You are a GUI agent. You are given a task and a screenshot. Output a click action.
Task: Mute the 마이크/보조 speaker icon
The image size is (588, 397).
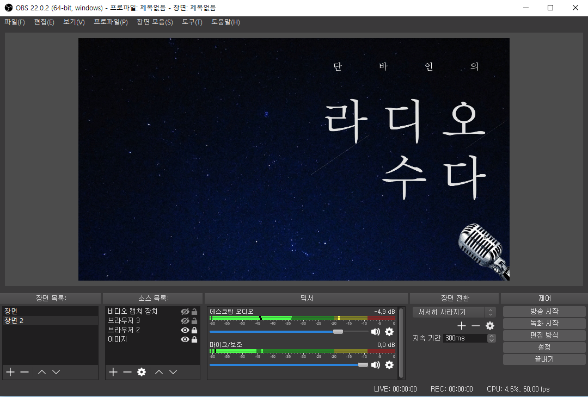pyautogui.click(x=375, y=365)
